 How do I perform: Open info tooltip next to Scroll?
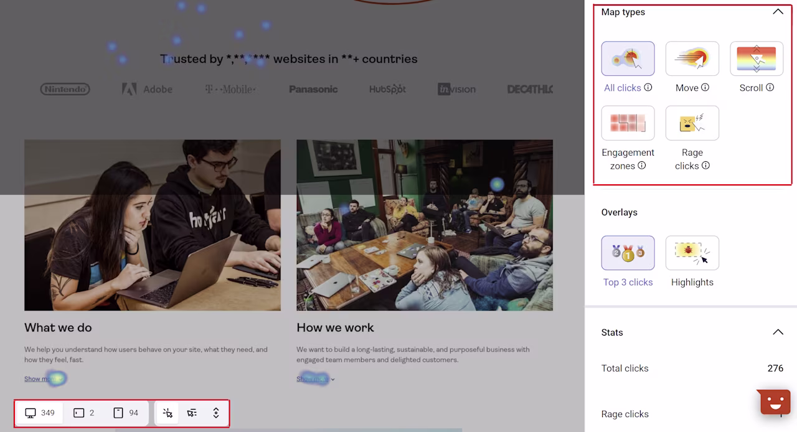click(x=770, y=87)
